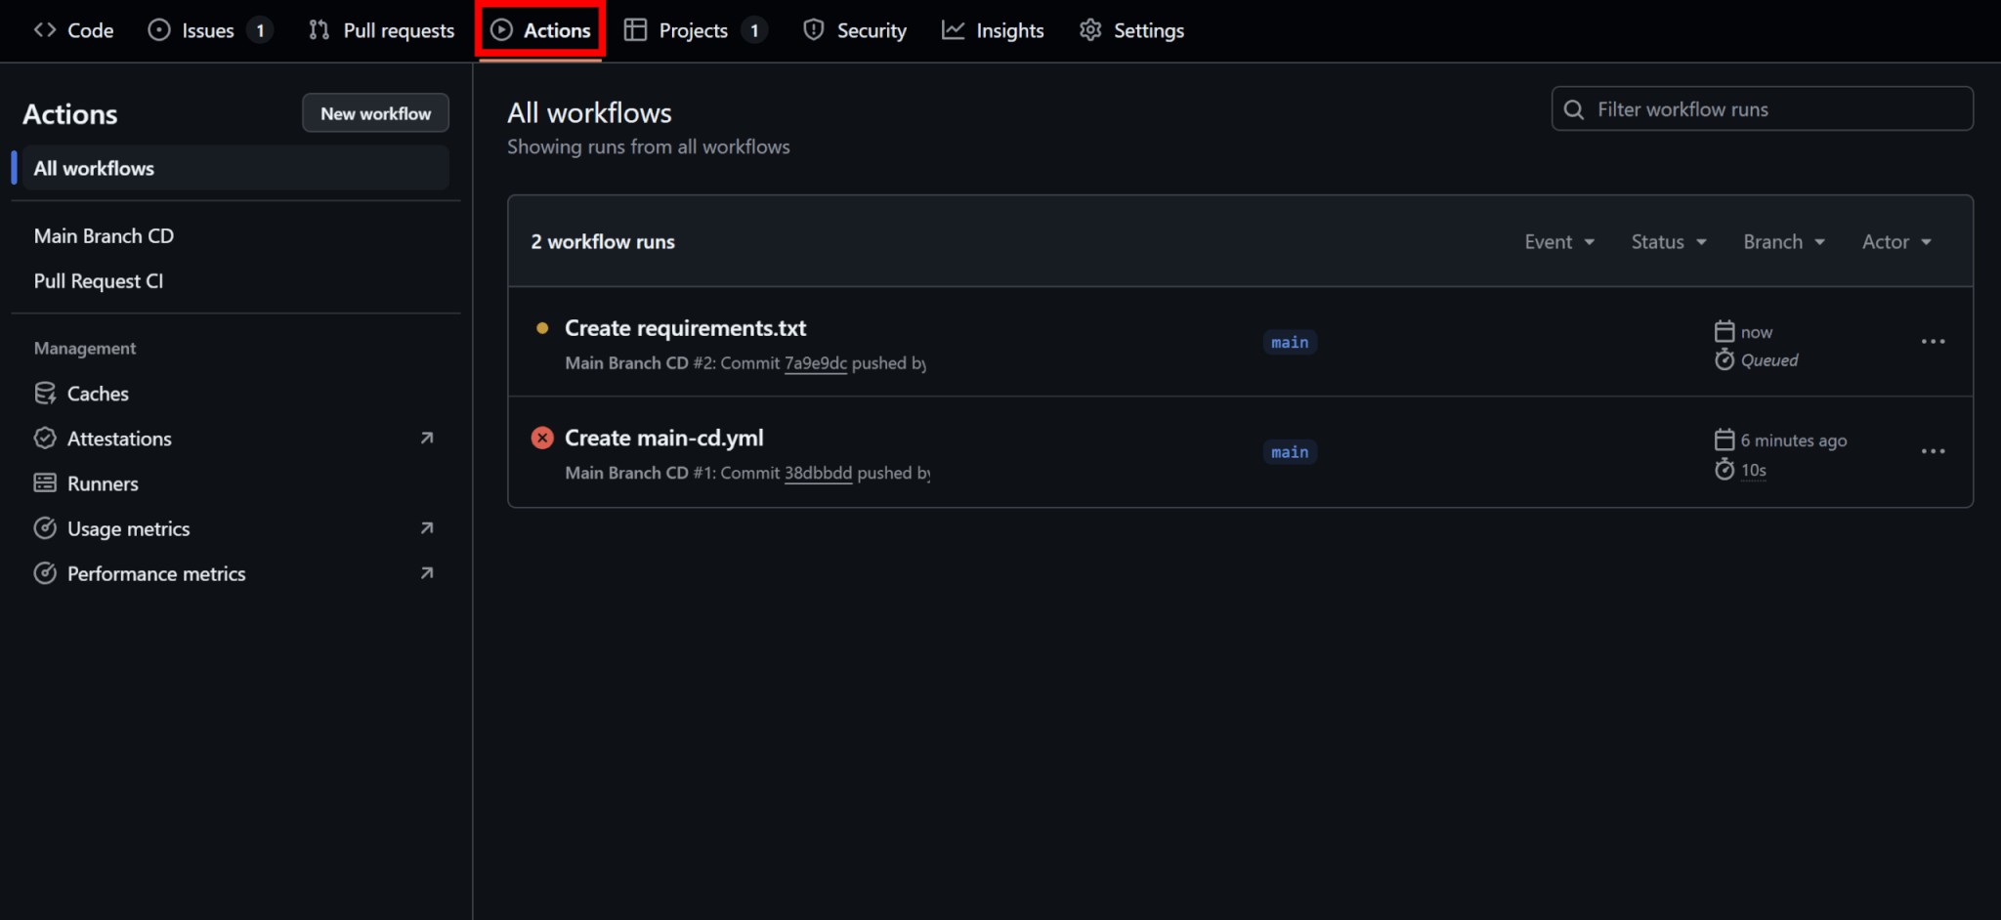Open Performance metrics page
Screen dimensions: 2001x920
click(x=156, y=573)
